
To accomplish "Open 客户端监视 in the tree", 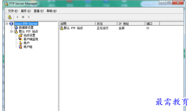I will click(31, 39).
